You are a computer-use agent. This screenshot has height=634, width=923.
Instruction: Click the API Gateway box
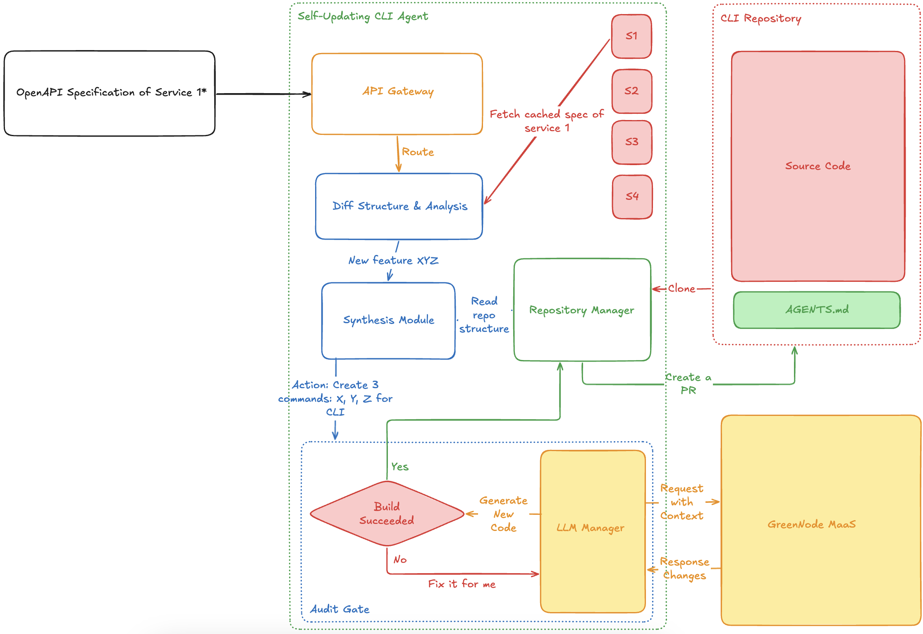tap(397, 94)
